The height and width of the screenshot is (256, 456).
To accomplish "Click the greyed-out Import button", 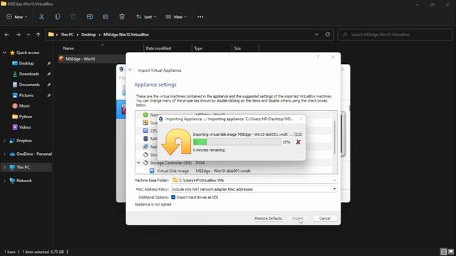I will coord(298,218).
